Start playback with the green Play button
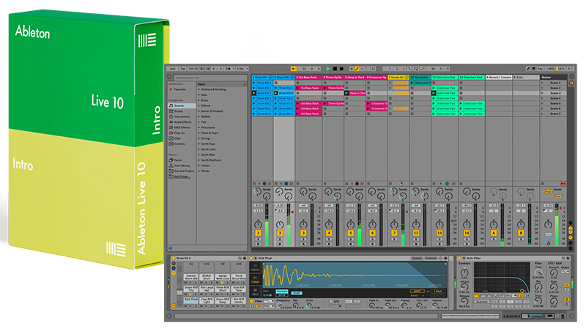The height and width of the screenshot is (334, 586). point(327,69)
